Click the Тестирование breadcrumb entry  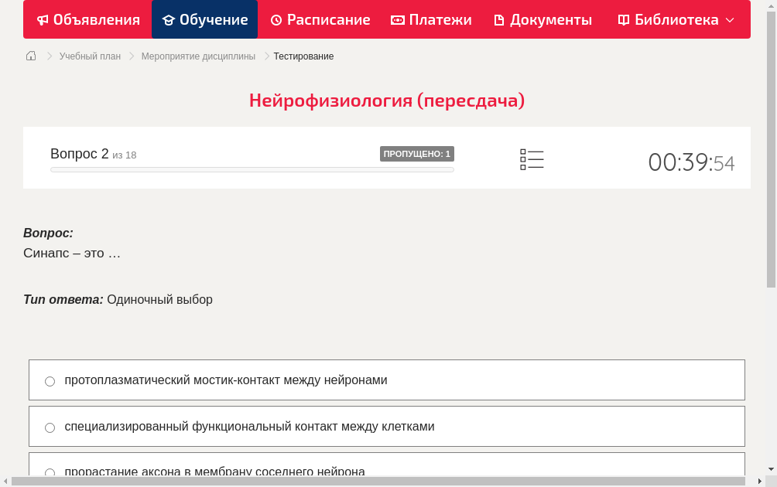coord(303,56)
